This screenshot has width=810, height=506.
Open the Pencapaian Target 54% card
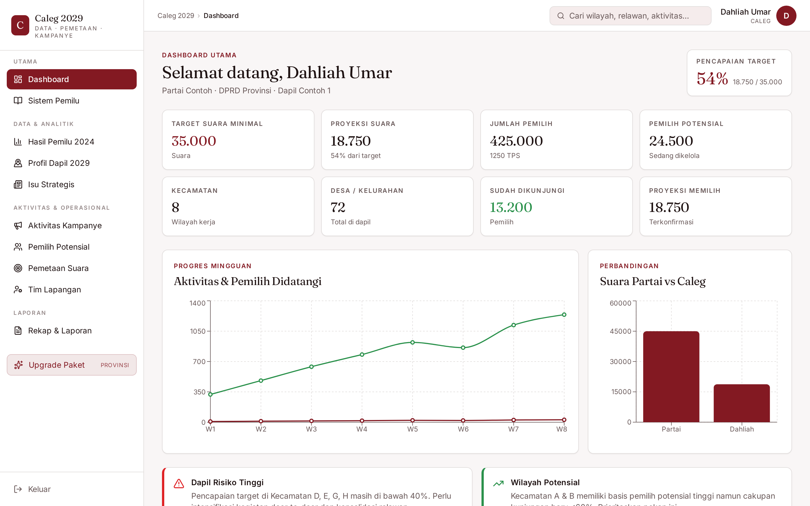tap(739, 73)
